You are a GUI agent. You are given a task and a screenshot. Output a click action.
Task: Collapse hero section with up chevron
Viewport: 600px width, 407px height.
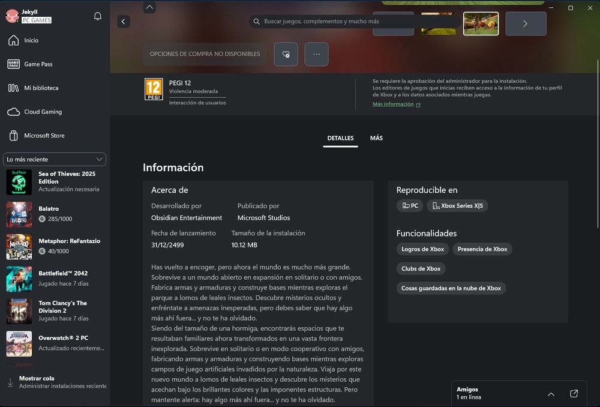tap(149, 7)
